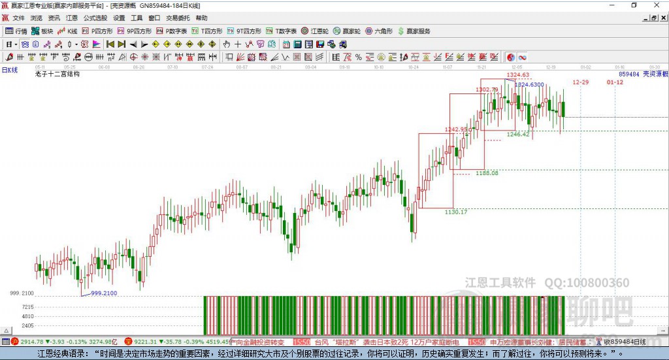This screenshot has width=669, height=360.
Task: Open the 工具 menu
Action: coord(137,18)
